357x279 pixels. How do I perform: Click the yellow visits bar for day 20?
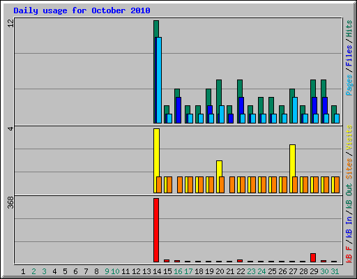(x=219, y=168)
